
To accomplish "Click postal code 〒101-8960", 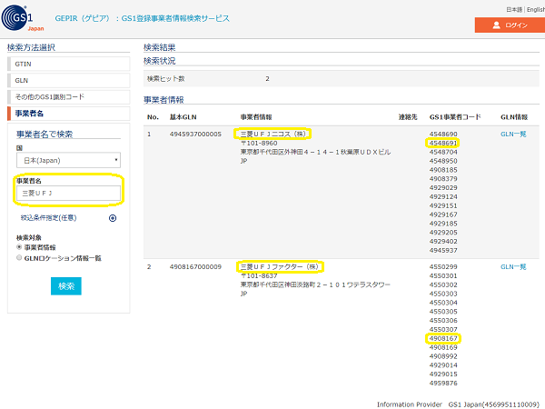I will (259, 143).
